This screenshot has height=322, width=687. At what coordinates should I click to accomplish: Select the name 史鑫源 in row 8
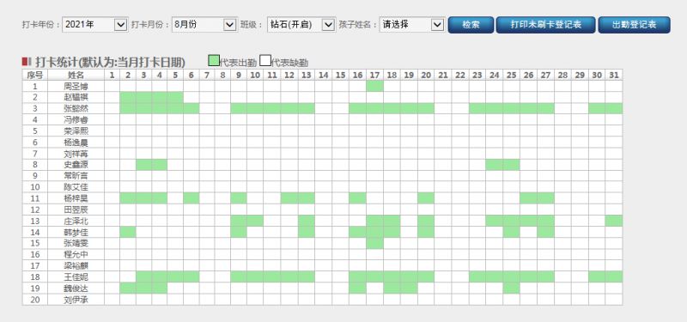[x=76, y=165]
